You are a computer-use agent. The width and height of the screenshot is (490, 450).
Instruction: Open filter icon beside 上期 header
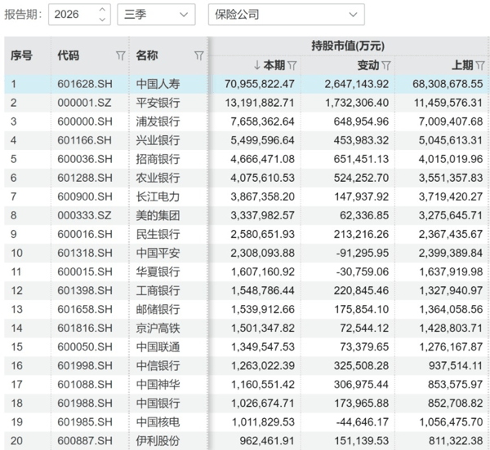pyautogui.click(x=480, y=65)
